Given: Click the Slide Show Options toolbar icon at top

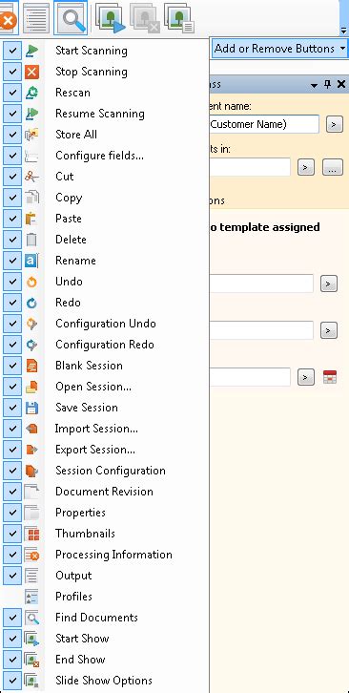Looking at the screenshot, I should tap(179, 18).
